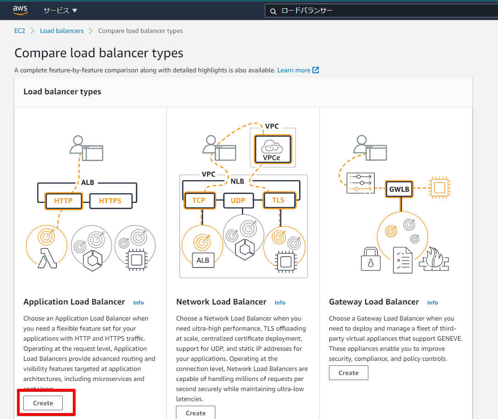Go to EC2 breadcrumb
498x419 pixels.
(x=20, y=31)
